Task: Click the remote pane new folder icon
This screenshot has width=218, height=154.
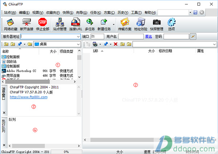Action: click(x=129, y=44)
